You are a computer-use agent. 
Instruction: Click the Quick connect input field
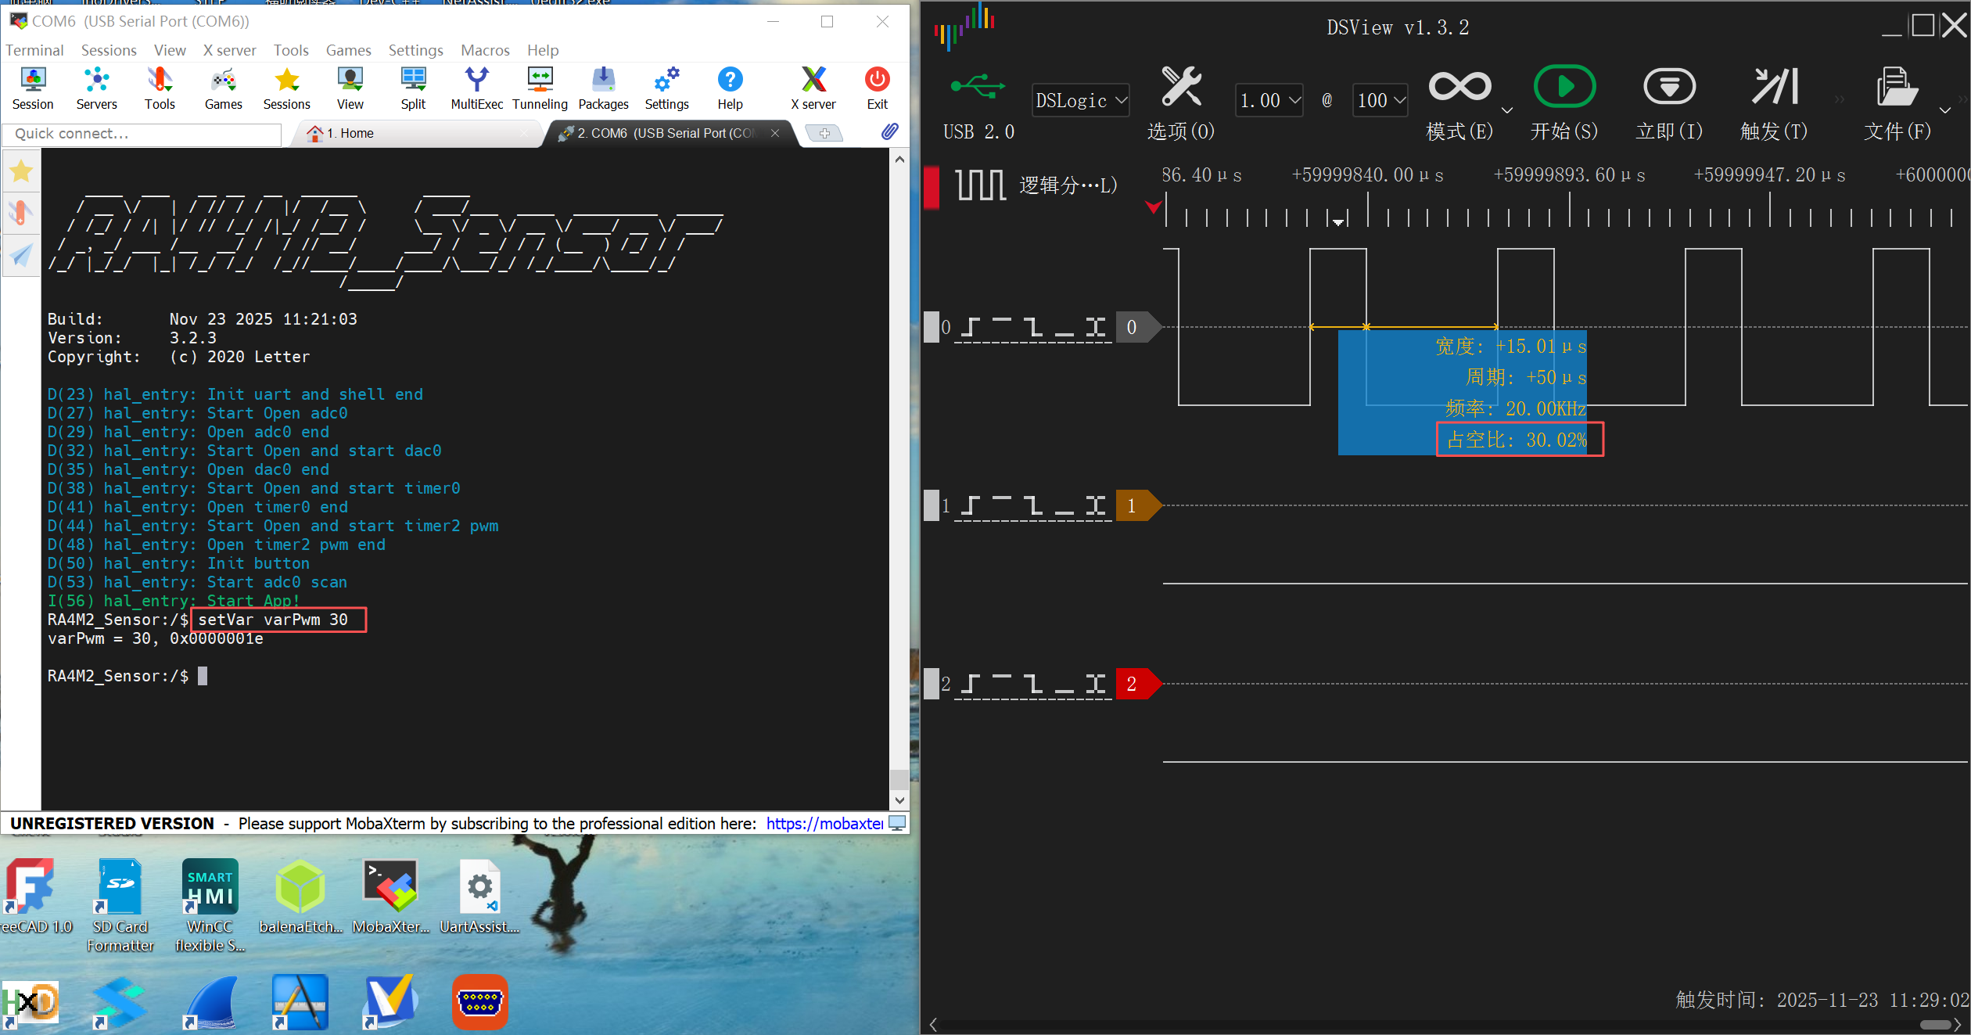click(142, 134)
